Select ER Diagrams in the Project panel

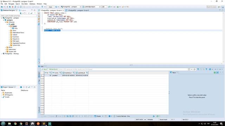point(9,95)
